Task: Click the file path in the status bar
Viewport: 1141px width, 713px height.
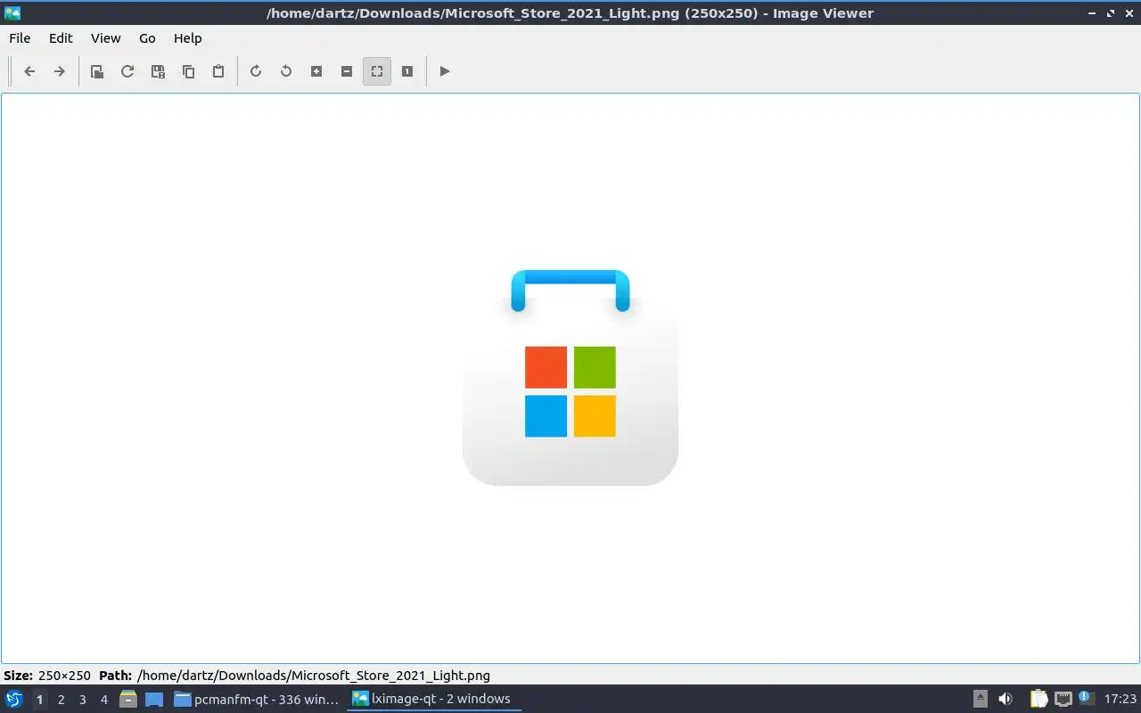Action: point(314,676)
